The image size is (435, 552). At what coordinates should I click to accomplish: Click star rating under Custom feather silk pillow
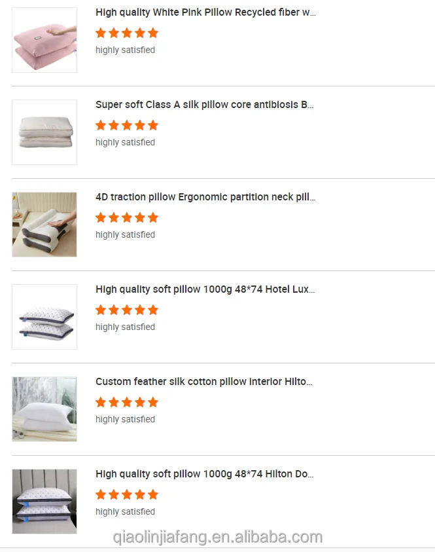coord(127,402)
